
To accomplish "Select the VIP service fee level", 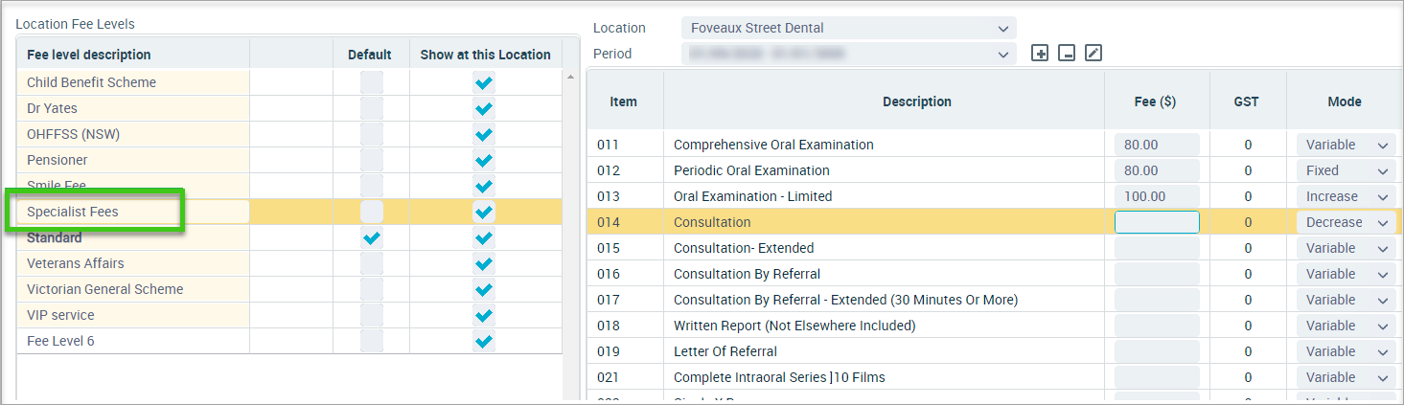I will tap(133, 315).
